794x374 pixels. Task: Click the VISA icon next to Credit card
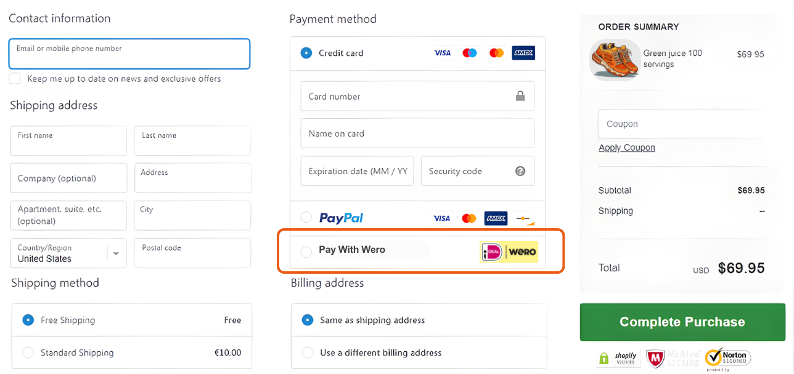pos(442,53)
